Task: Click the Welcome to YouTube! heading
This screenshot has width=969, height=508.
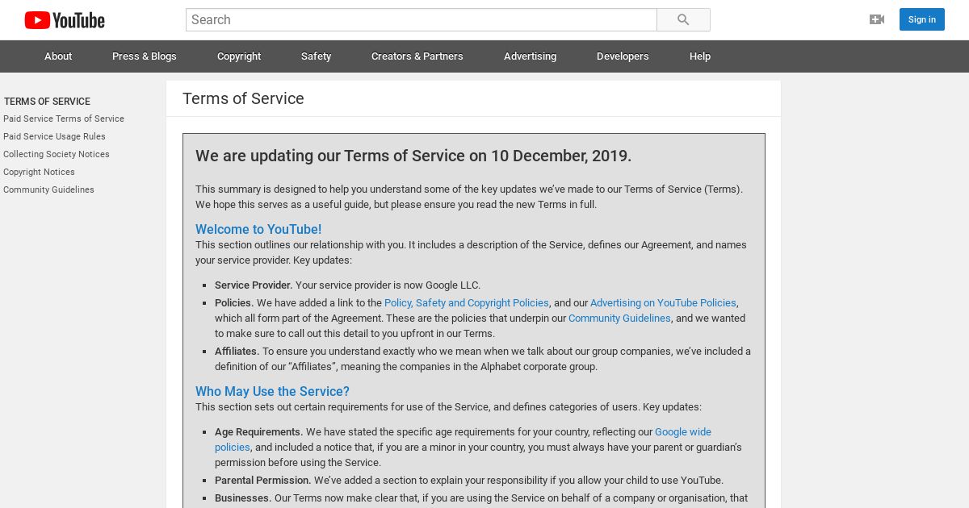Action: coord(258,229)
